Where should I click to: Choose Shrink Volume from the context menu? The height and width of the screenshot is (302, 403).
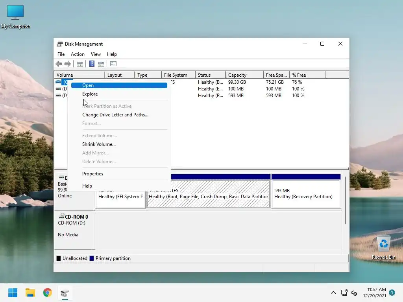click(x=119, y=144)
